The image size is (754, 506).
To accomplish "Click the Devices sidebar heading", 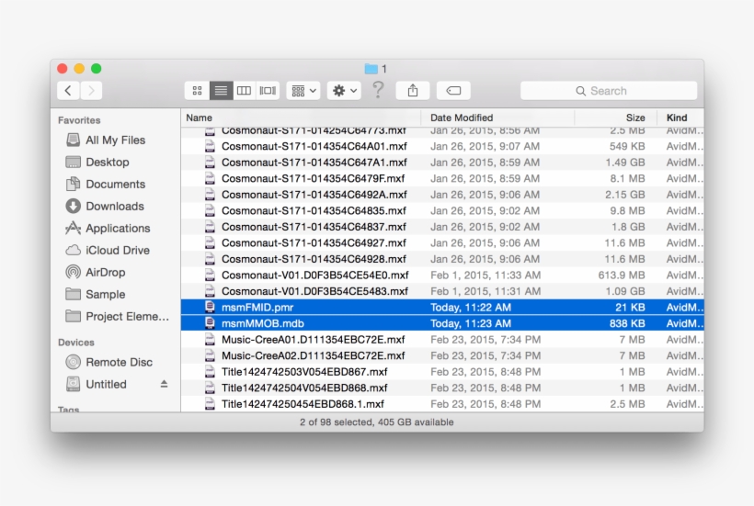I will (x=76, y=343).
